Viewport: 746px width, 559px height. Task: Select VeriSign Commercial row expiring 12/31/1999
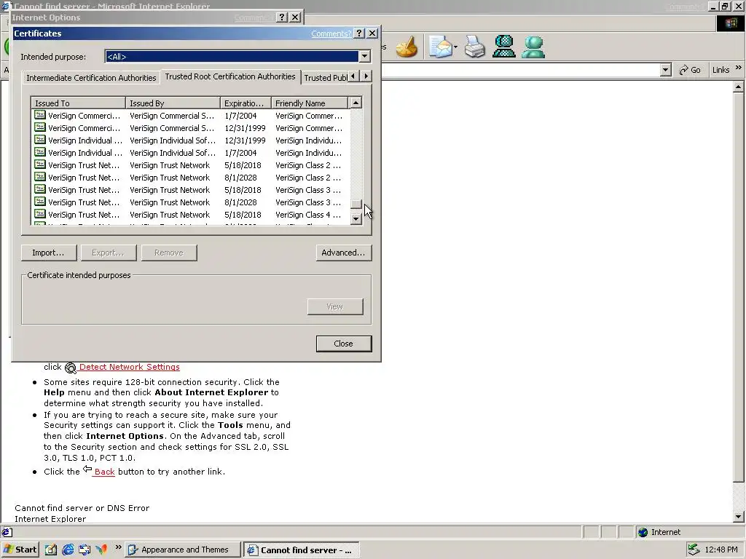click(x=190, y=128)
